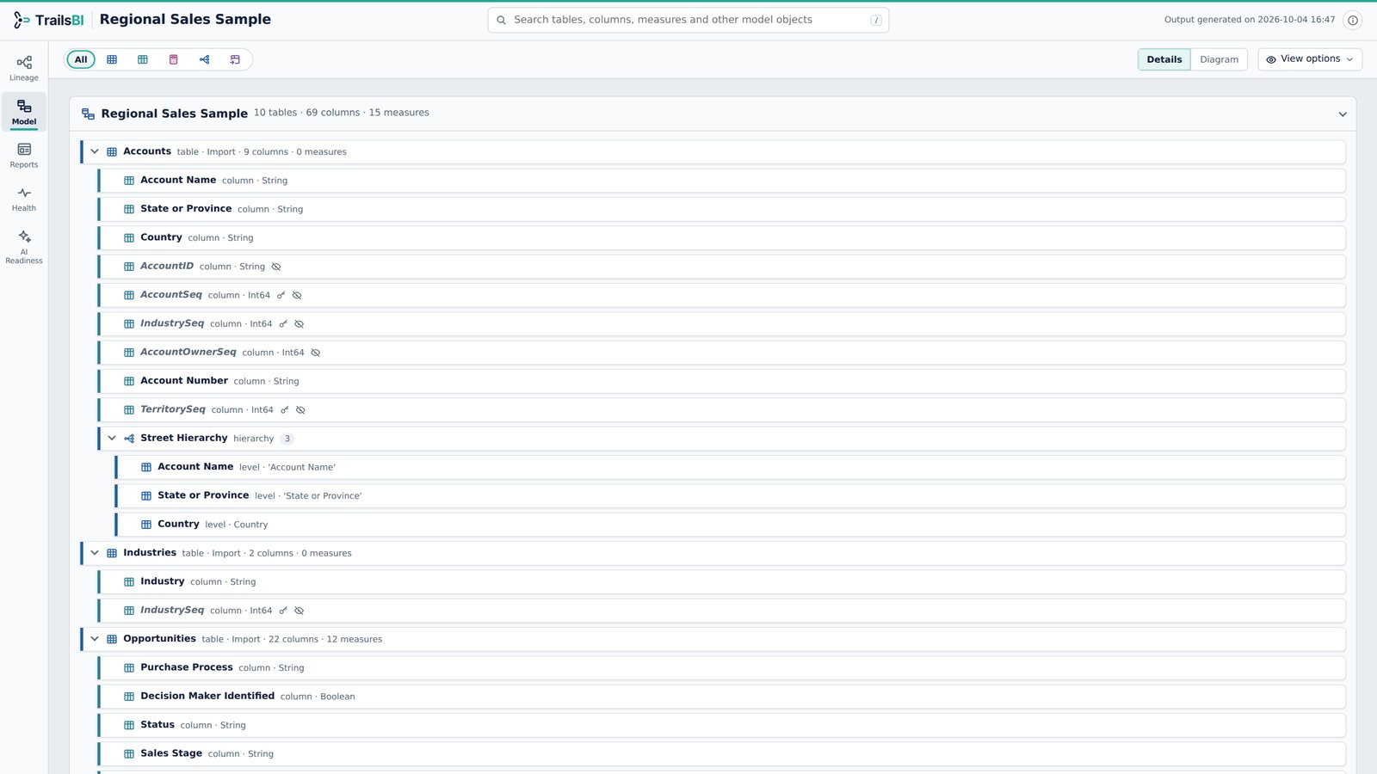
Task: Filter by tables icon in toolbar
Action: tap(112, 59)
